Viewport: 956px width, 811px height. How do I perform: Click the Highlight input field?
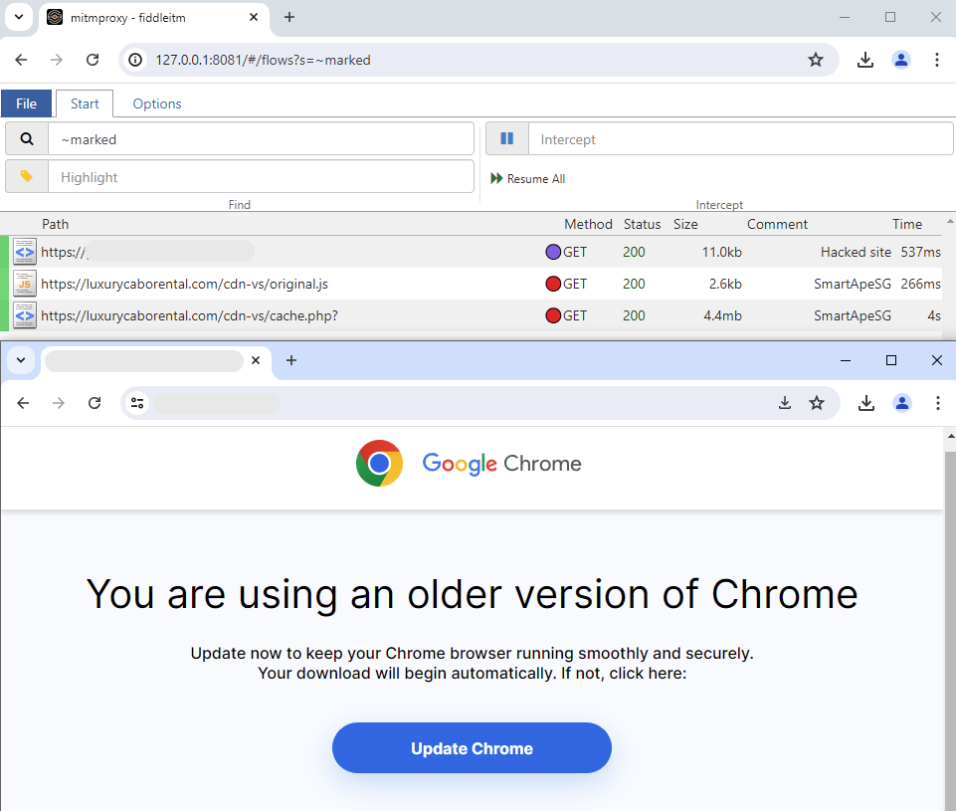[x=261, y=177]
